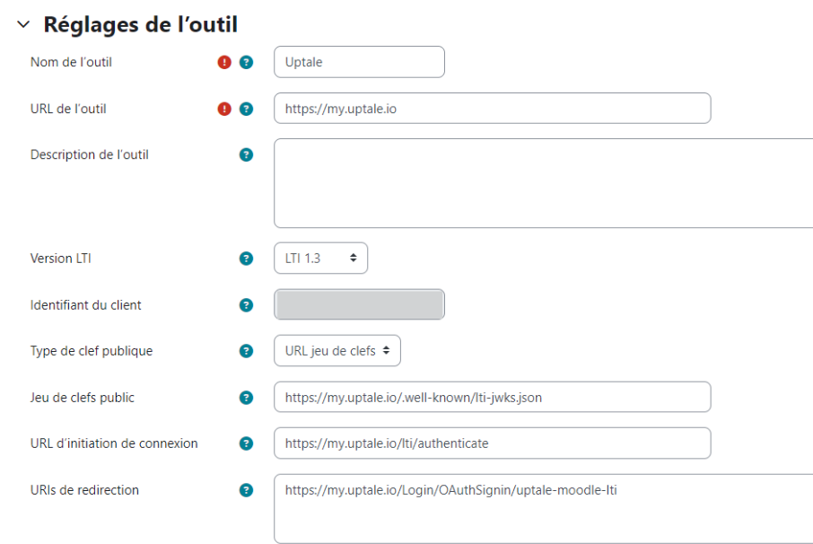Screen dimensions: 813x544
Task: Open the Type de clef publique dropdown
Action: click(x=337, y=351)
